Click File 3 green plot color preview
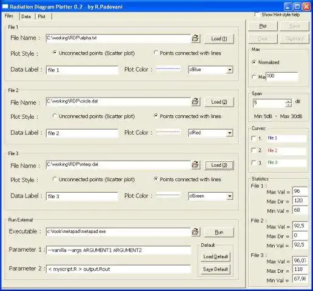The image size is (313, 291). pos(168,195)
